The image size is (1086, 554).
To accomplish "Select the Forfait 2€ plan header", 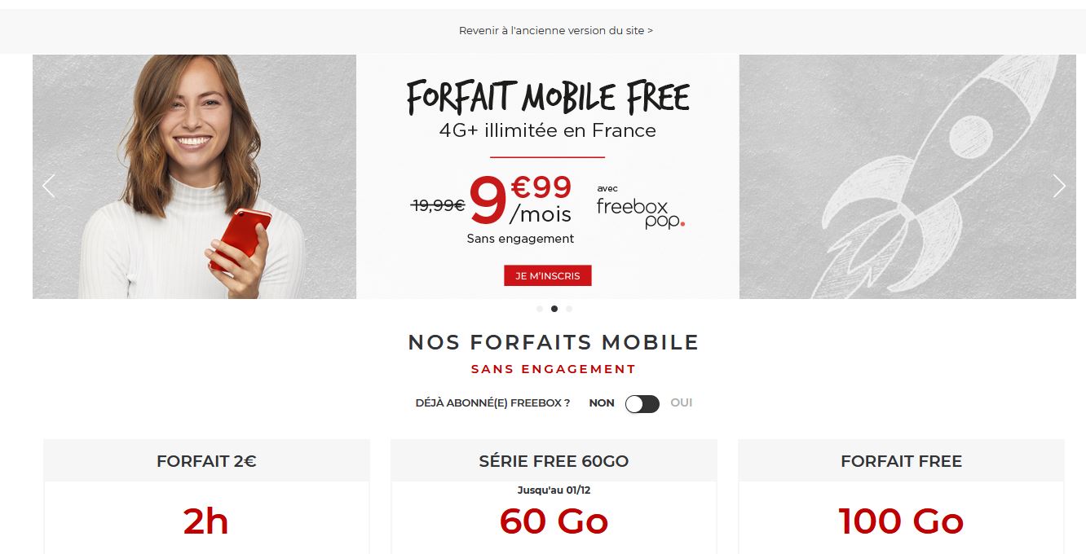I will click(206, 461).
